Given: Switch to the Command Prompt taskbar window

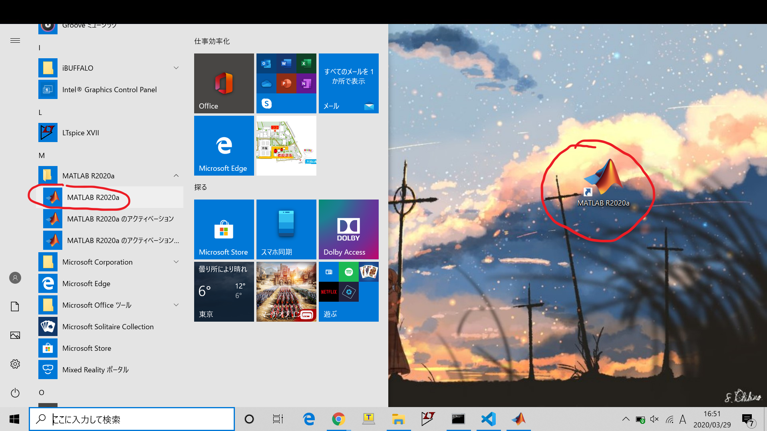Looking at the screenshot, I should tap(458, 419).
